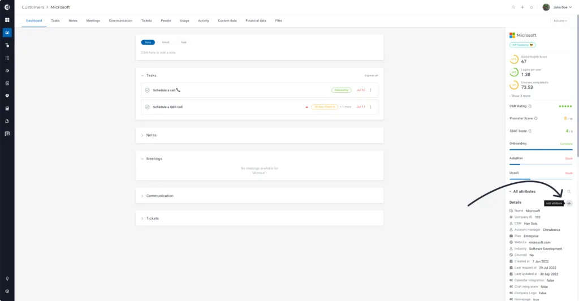
Task: Open the dashboard grid icon in sidebar
Action: click(x=7, y=20)
